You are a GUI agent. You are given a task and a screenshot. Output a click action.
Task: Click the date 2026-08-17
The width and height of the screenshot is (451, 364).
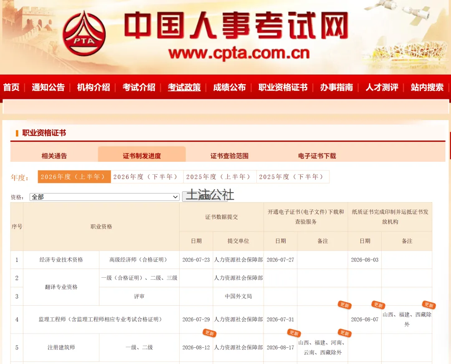tap(281, 347)
